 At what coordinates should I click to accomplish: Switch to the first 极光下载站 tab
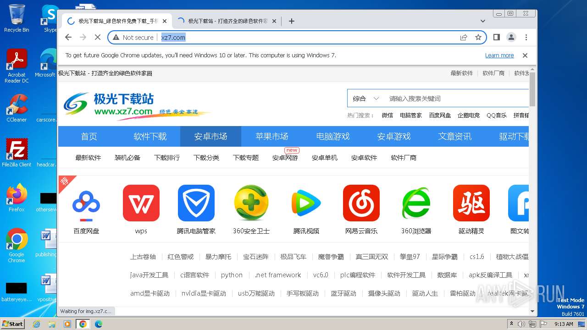tap(117, 21)
